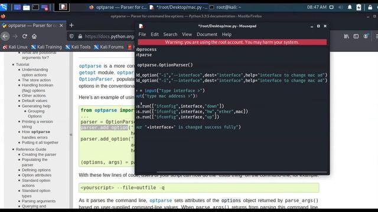Open Parsing arguments sidebar link
The width and height of the screenshot is (378, 212).
38,201
